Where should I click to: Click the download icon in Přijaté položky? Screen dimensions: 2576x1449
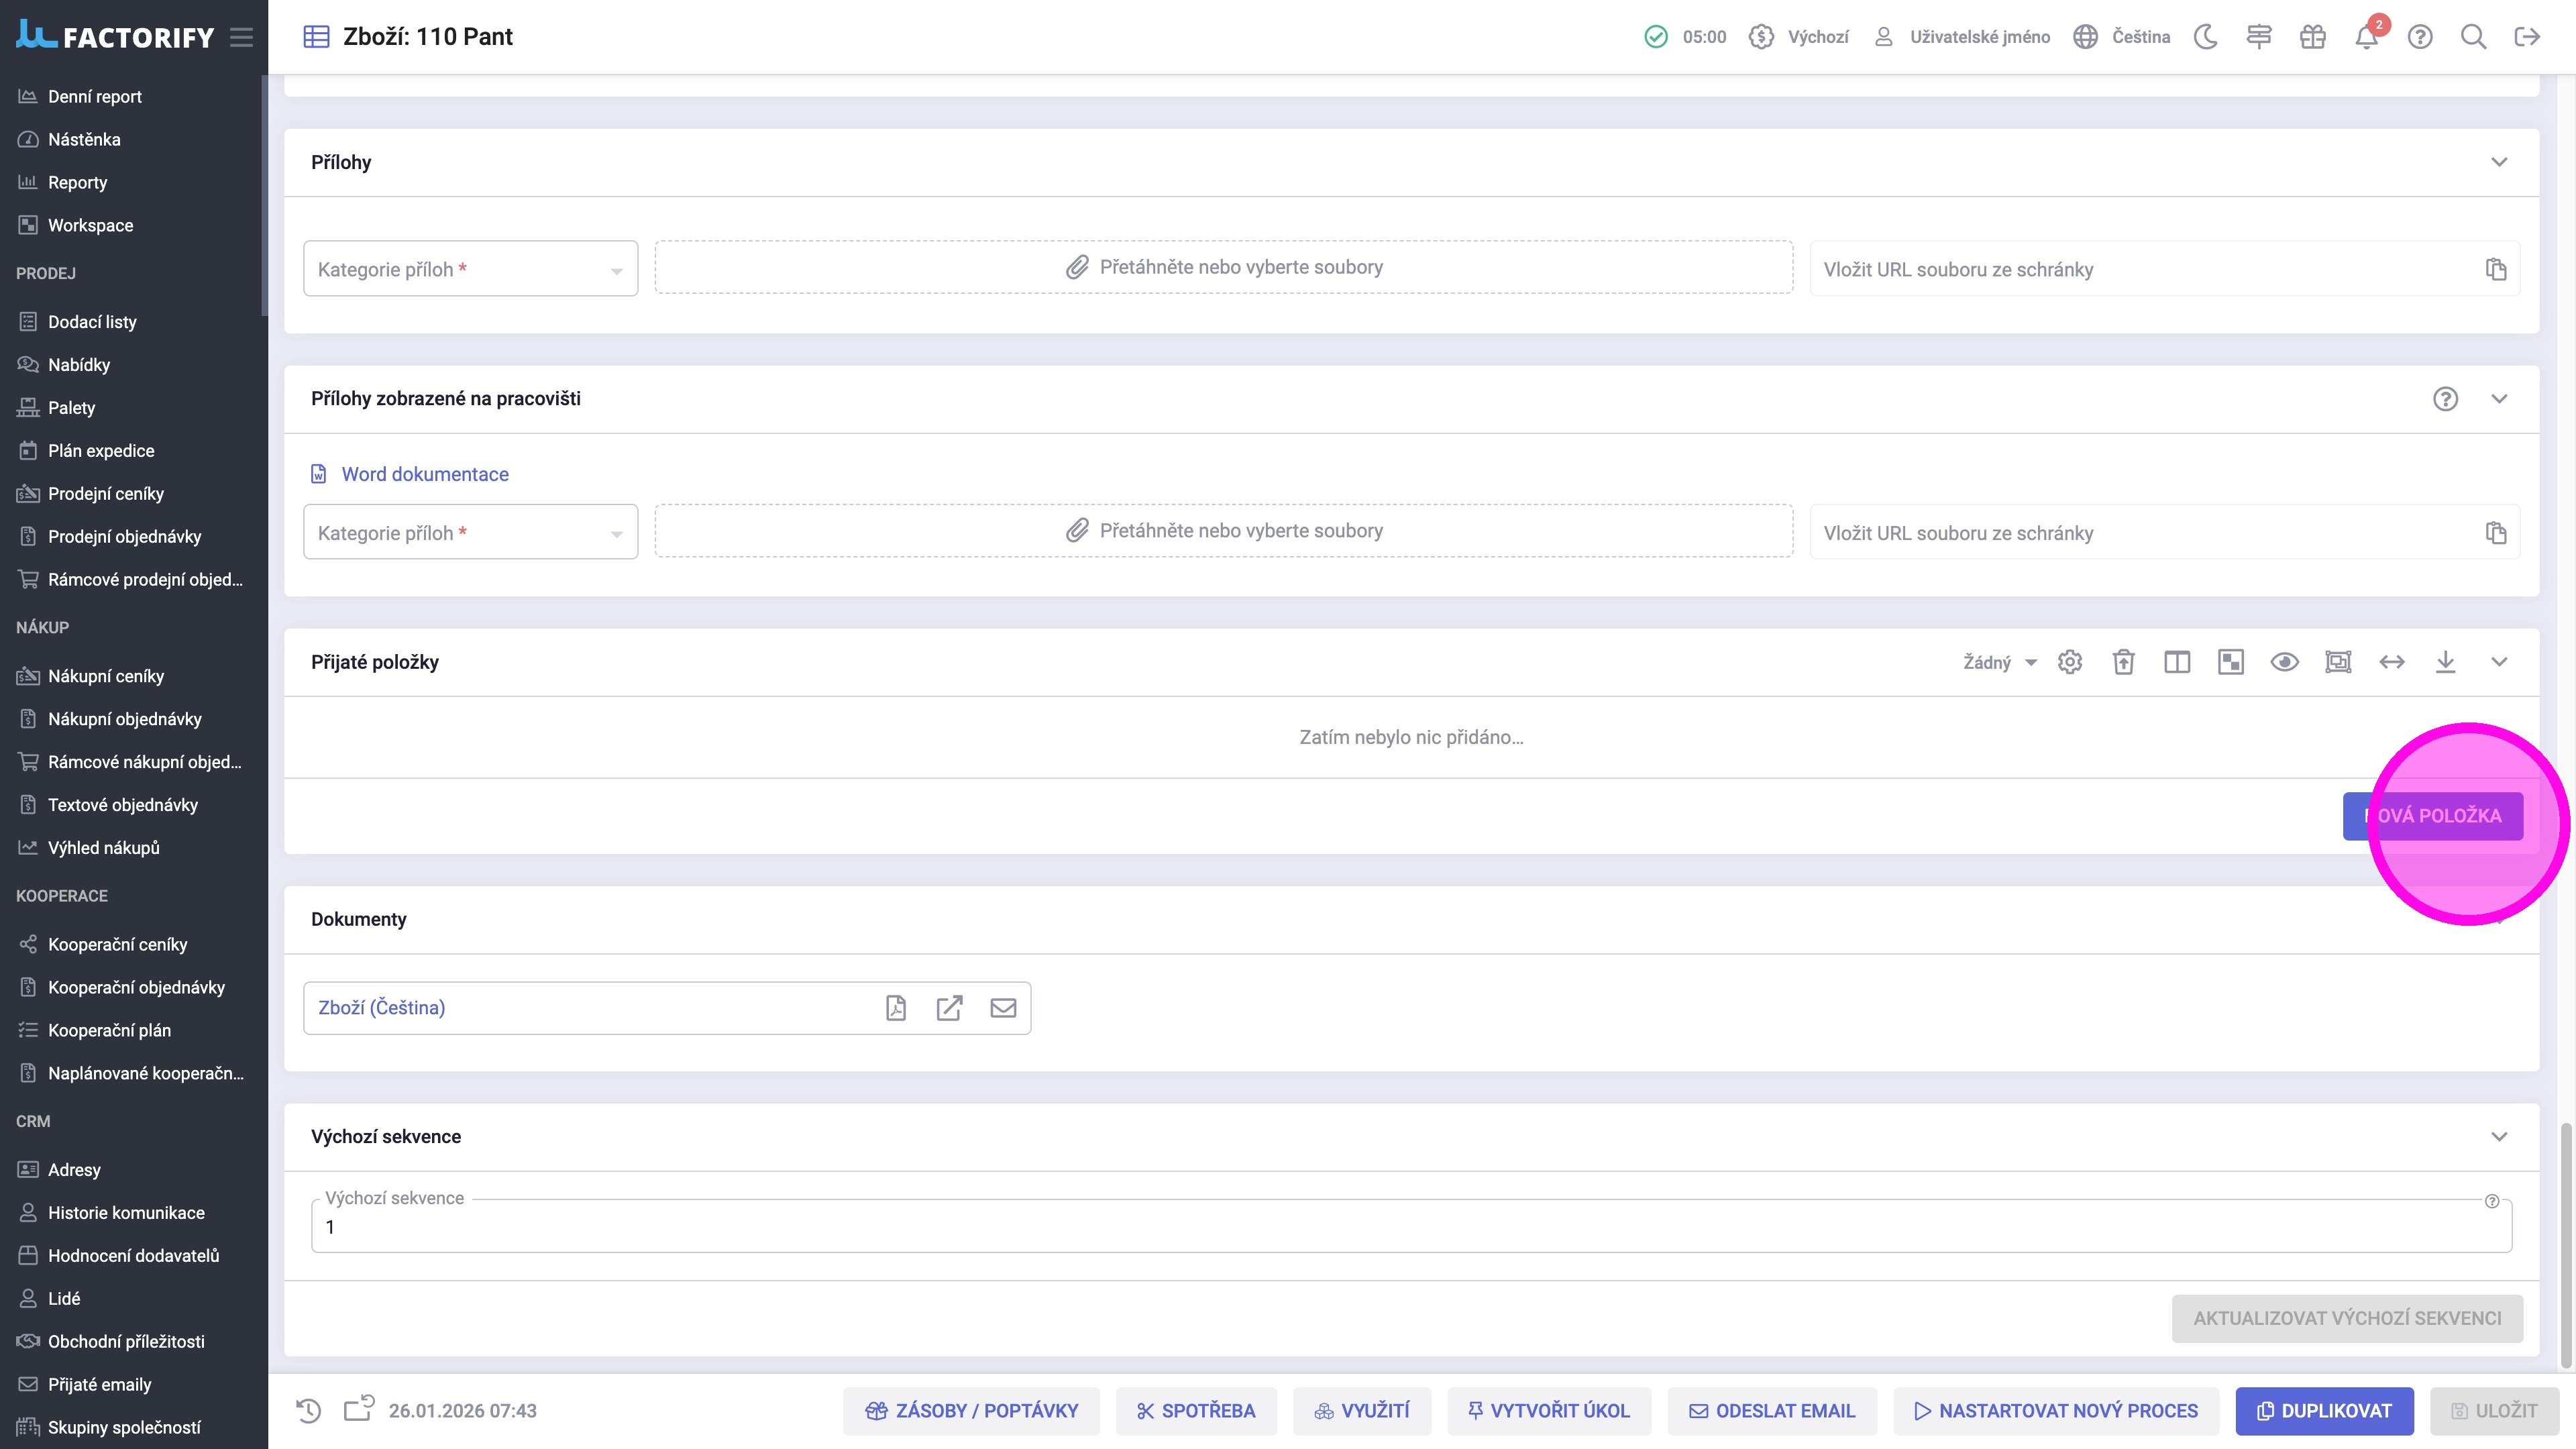pos(2445,662)
